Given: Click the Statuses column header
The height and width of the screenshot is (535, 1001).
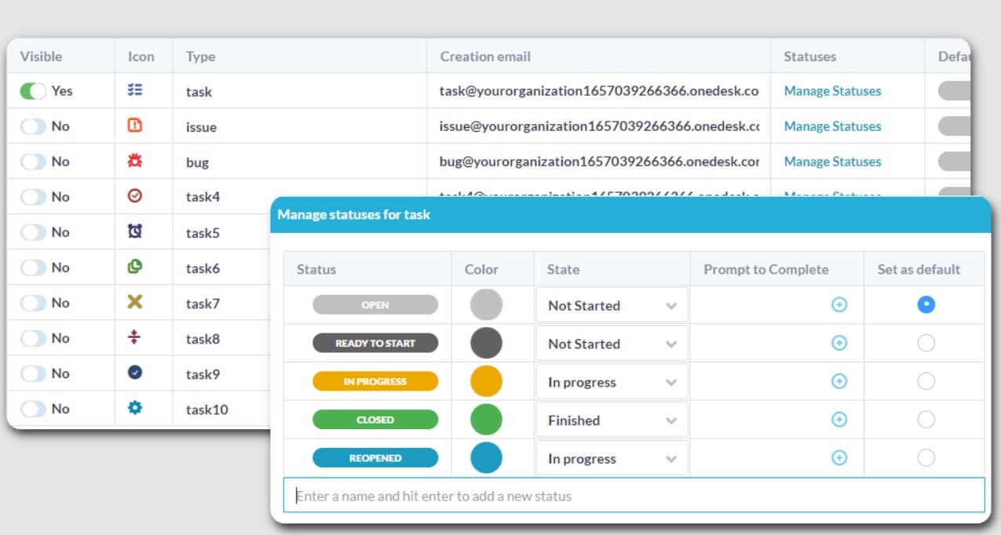Looking at the screenshot, I should point(809,56).
